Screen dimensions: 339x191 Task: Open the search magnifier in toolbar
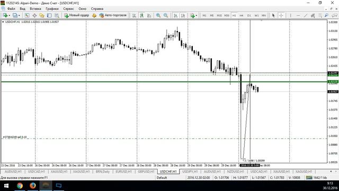(x=326, y=15)
